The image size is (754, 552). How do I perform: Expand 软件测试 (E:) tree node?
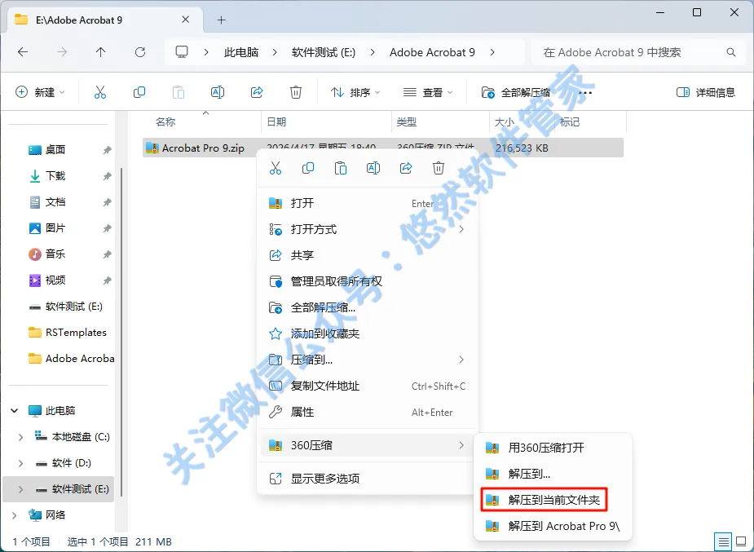pyautogui.click(x=20, y=489)
